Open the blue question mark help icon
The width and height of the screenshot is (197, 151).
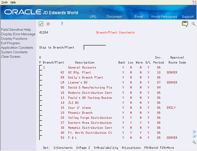[62, 24]
